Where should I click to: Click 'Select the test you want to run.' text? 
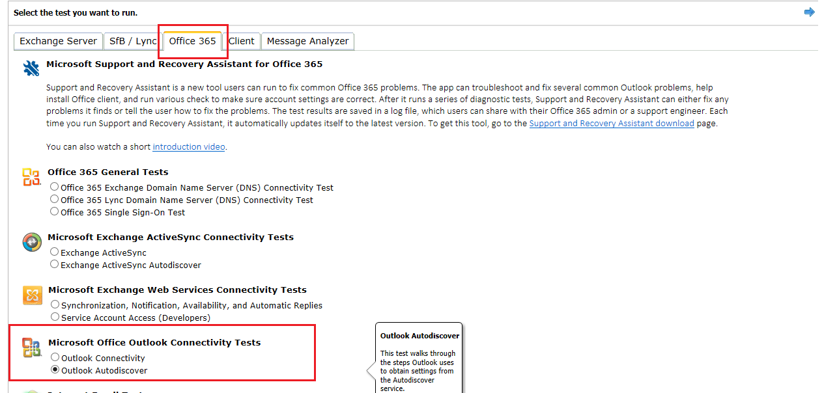[x=76, y=13]
